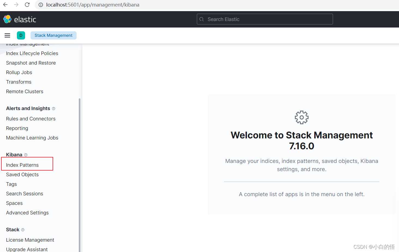
Task: Open Upgrade Assistant
Action: tap(27, 249)
